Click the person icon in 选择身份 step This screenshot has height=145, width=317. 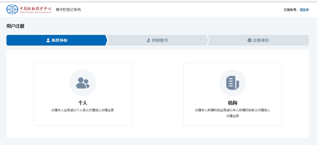[x=48, y=40]
